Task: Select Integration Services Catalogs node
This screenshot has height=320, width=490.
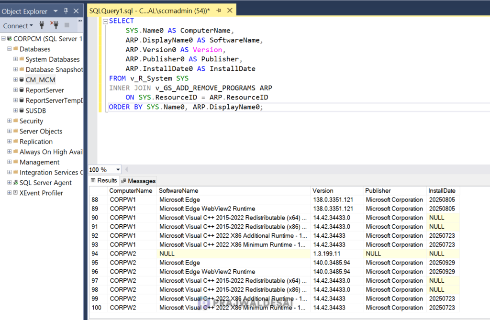Action: pyautogui.click(x=51, y=173)
